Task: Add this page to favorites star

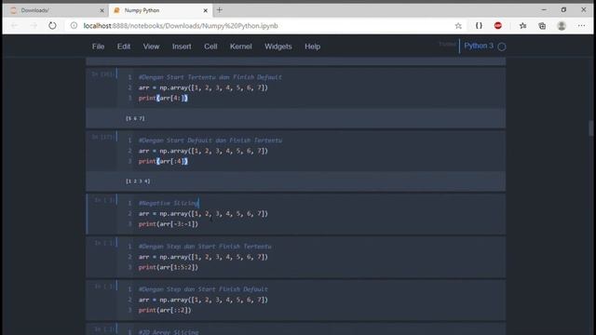Action: [x=458, y=26]
